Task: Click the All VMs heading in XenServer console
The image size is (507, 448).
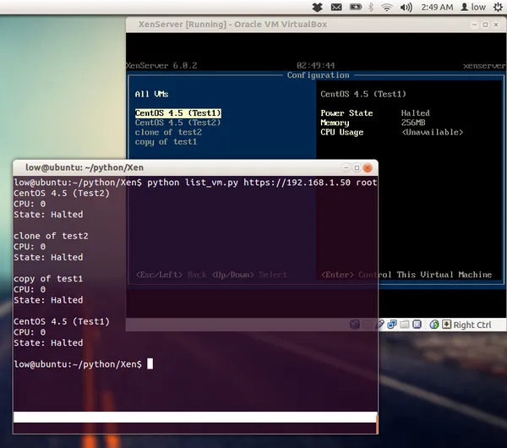Action: [x=151, y=94]
